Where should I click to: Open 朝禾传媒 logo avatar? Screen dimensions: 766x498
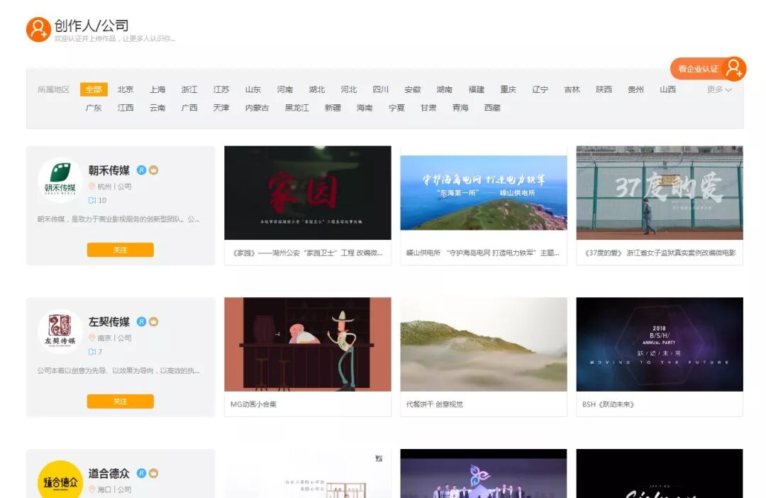60,180
